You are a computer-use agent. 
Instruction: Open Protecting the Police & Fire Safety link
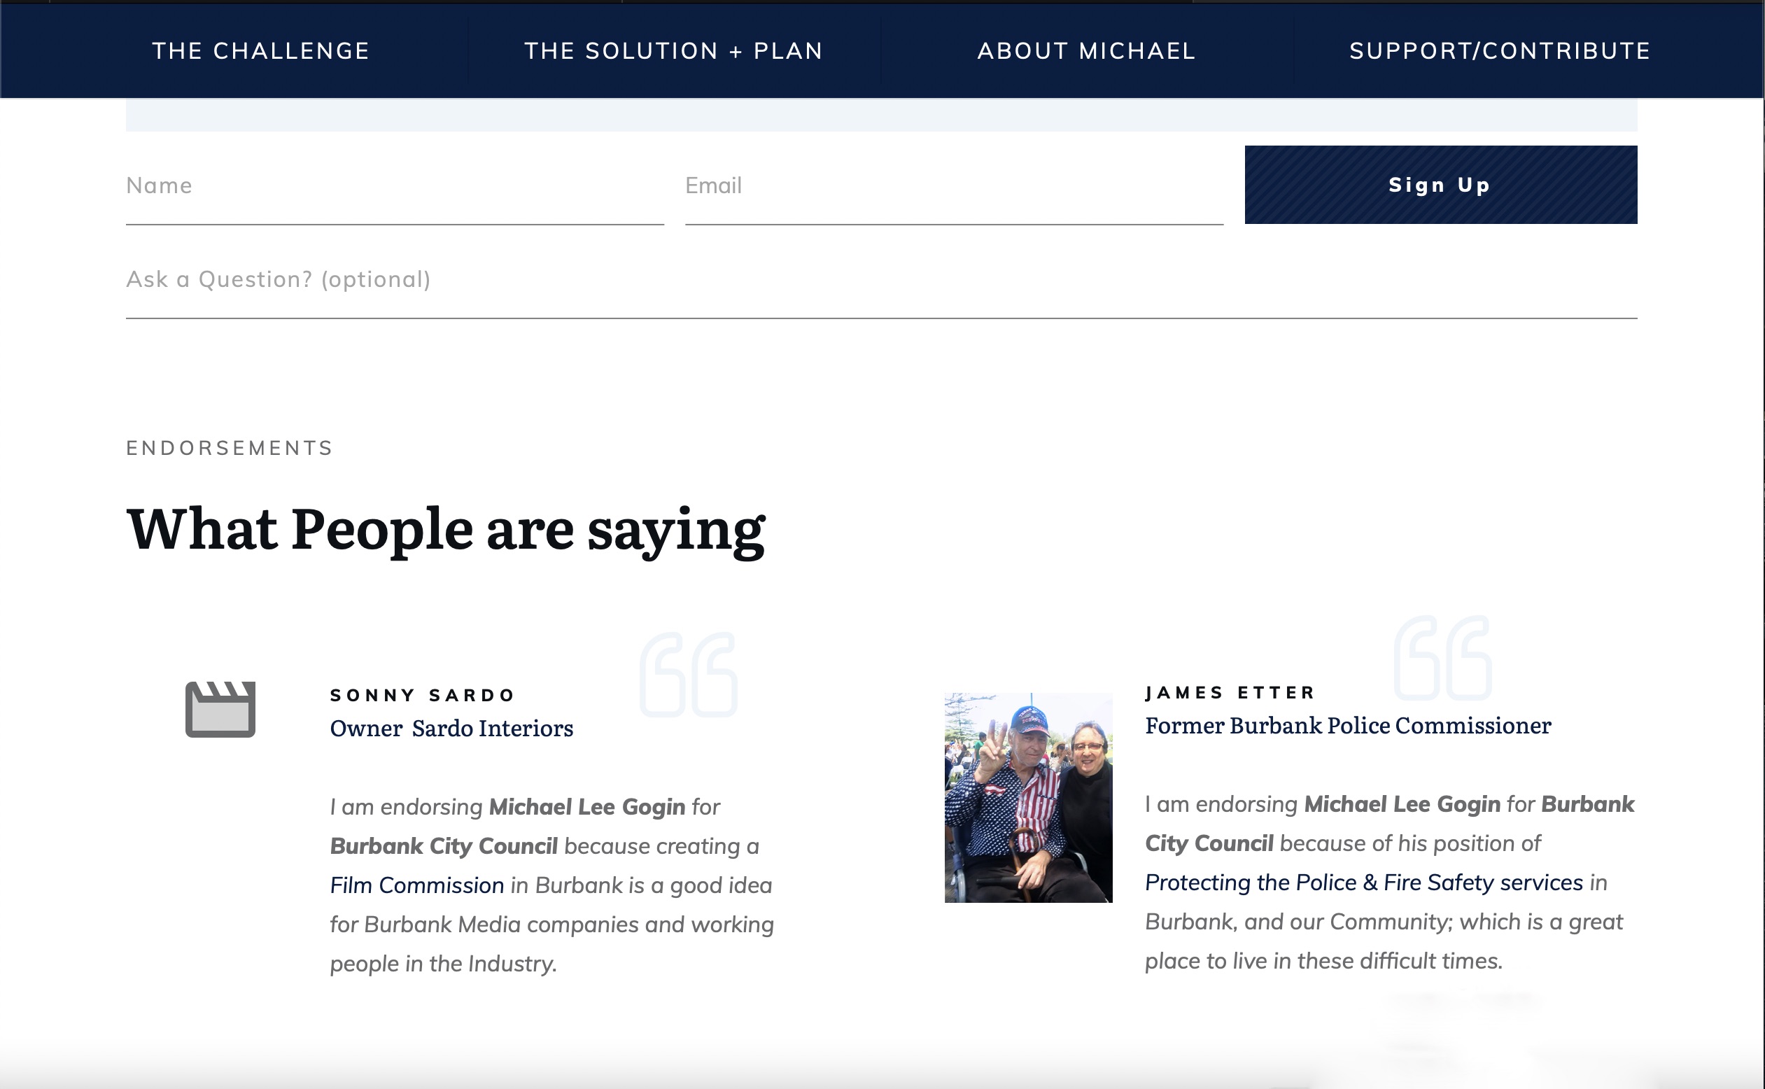1363,883
